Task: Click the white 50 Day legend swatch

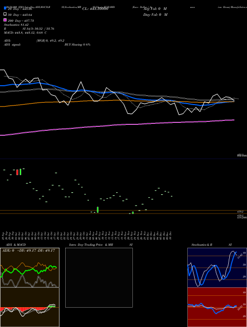Action: pos(5,14)
